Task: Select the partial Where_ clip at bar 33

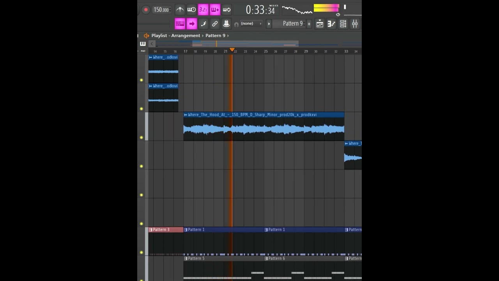Action: [x=353, y=155]
